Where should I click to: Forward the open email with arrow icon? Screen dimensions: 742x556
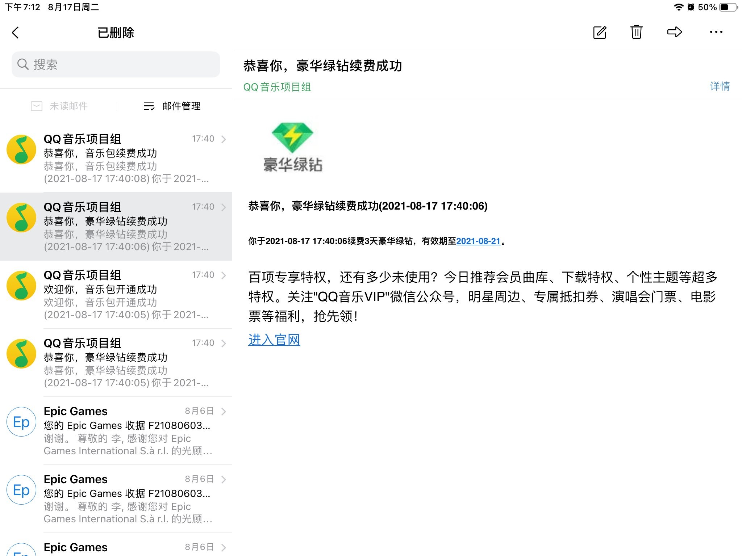point(675,32)
